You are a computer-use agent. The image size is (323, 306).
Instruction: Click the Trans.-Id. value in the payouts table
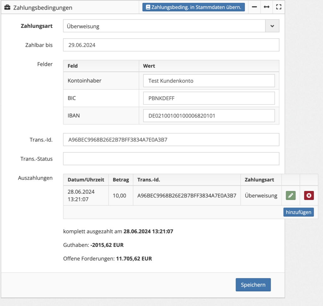pos(187,195)
